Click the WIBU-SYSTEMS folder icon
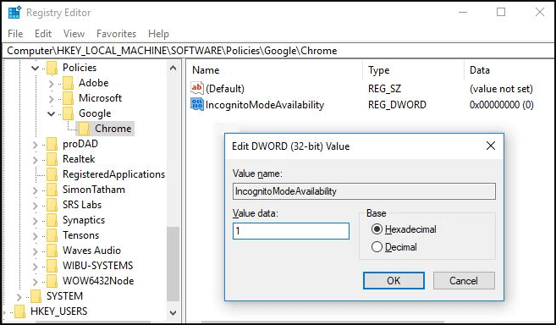 [x=52, y=266]
